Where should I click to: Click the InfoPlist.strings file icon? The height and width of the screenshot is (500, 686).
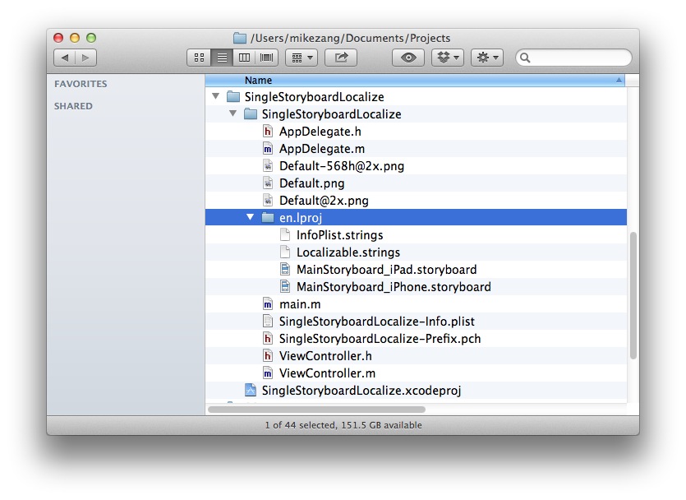(285, 235)
